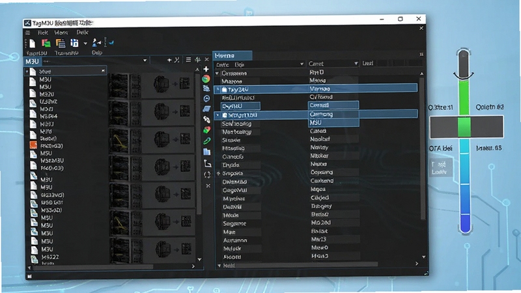The width and height of the screenshot is (521, 293).
Task: Expand the upper highlighted row with a bag icon
Action: tap(218, 89)
